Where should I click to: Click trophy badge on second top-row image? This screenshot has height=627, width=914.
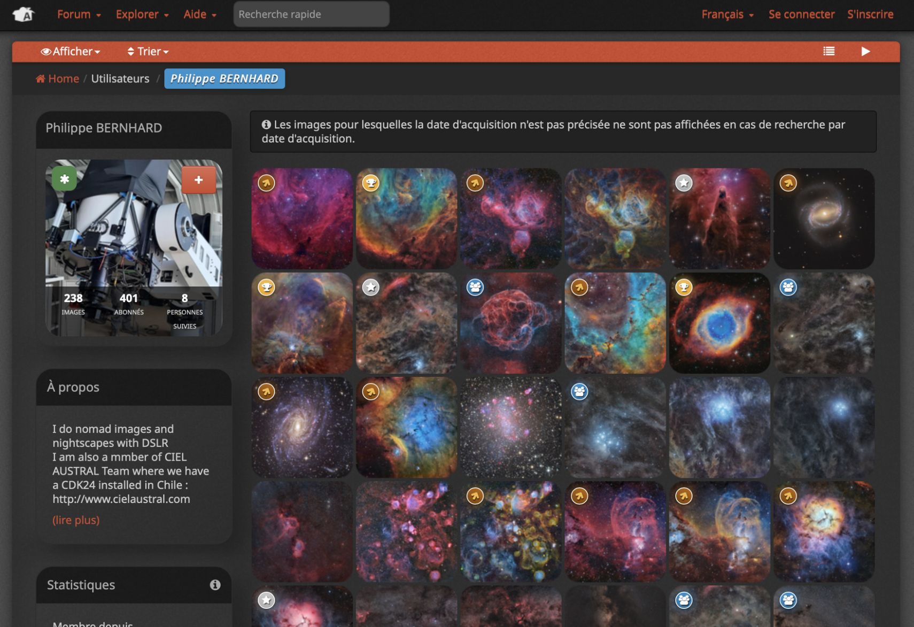370,183
